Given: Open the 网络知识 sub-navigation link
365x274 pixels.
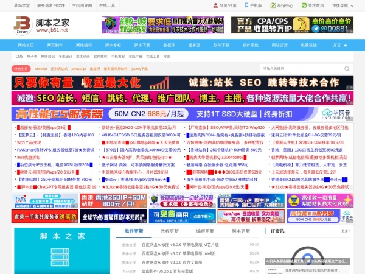Looking at the screenshot, I should [x=48, y=57].
